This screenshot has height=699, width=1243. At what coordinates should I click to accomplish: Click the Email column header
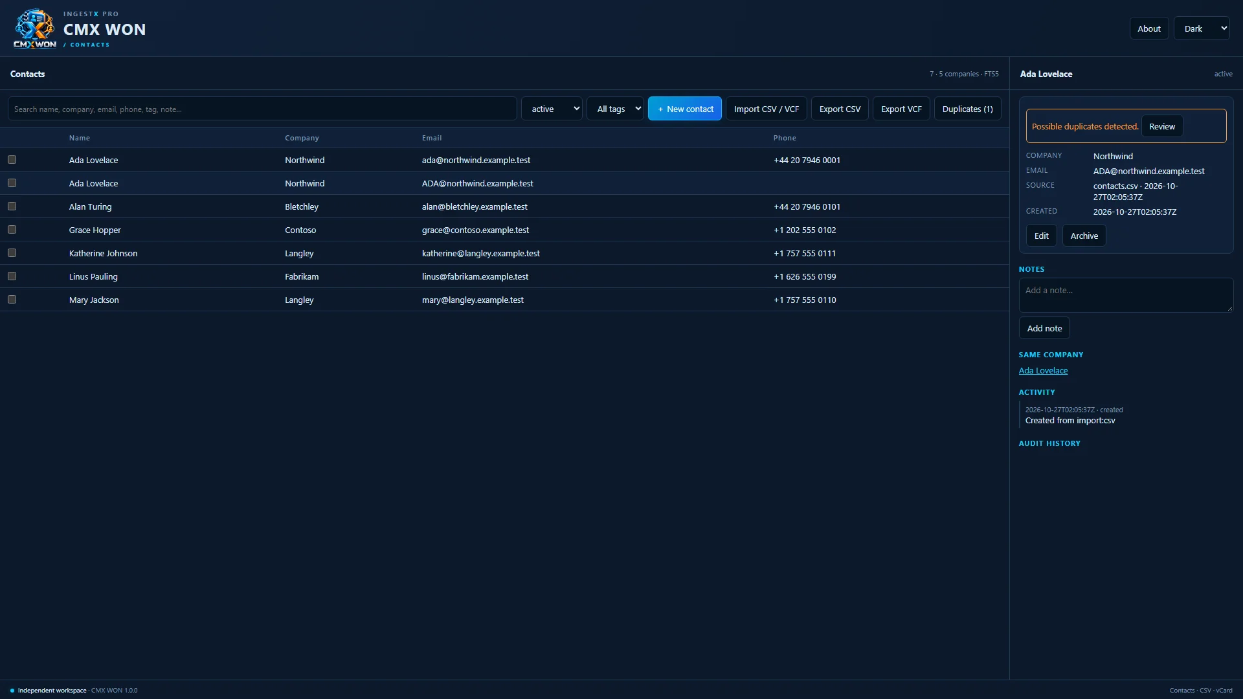click(x=432, y=138)
